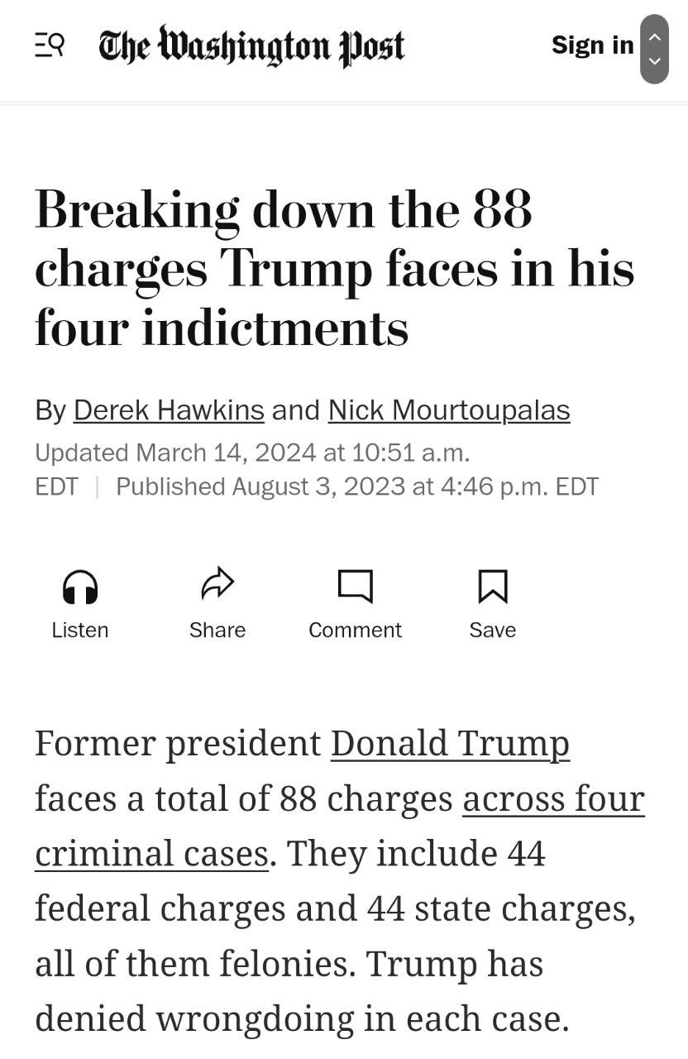The width and height of the screenshot is (688, 1059).
Task: Open the menu and search icon
Action: [x=50, y=46]
